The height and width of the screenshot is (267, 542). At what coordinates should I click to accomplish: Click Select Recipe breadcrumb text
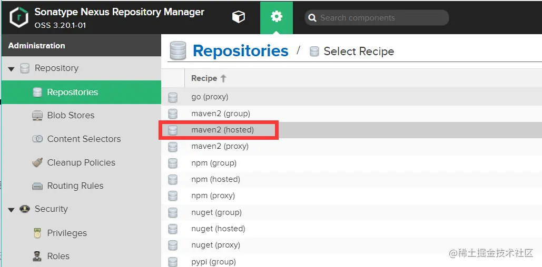tap(359, 52)
